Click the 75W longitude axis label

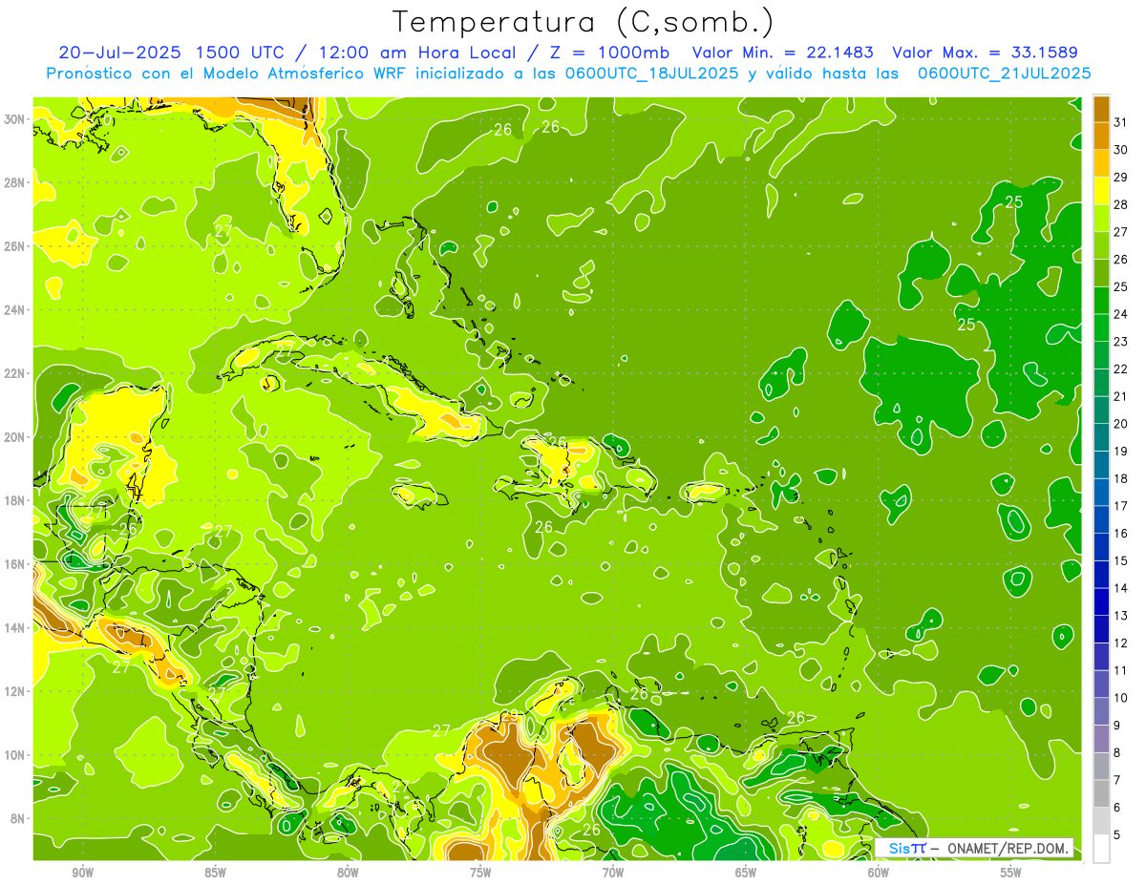point(480,873)
